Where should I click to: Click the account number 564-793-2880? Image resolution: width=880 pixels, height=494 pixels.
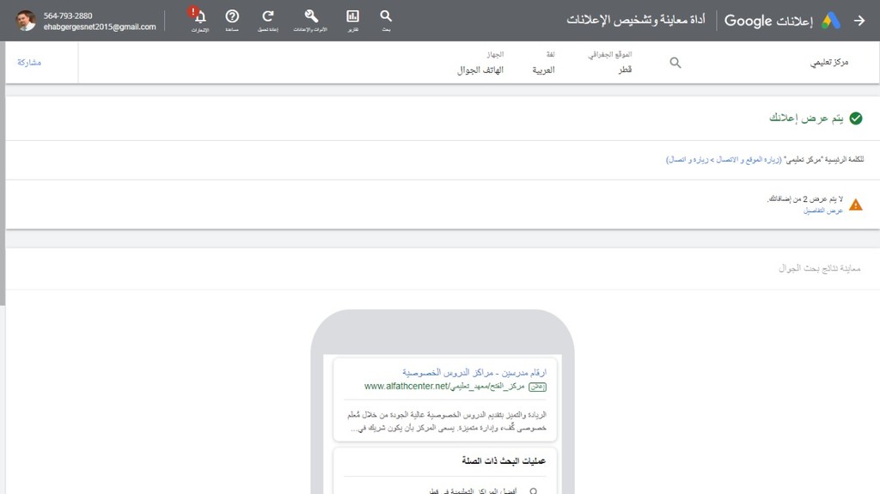pyautogui.click(x=68, y=15)
